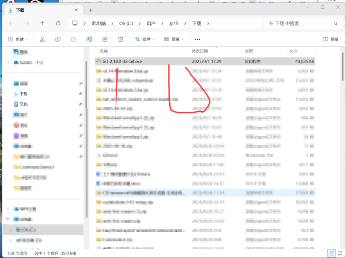The width and height of the screenshot is (346, 258).
Task: Click 此电脑 in the address bar
Action: click(x=99, y=23)
